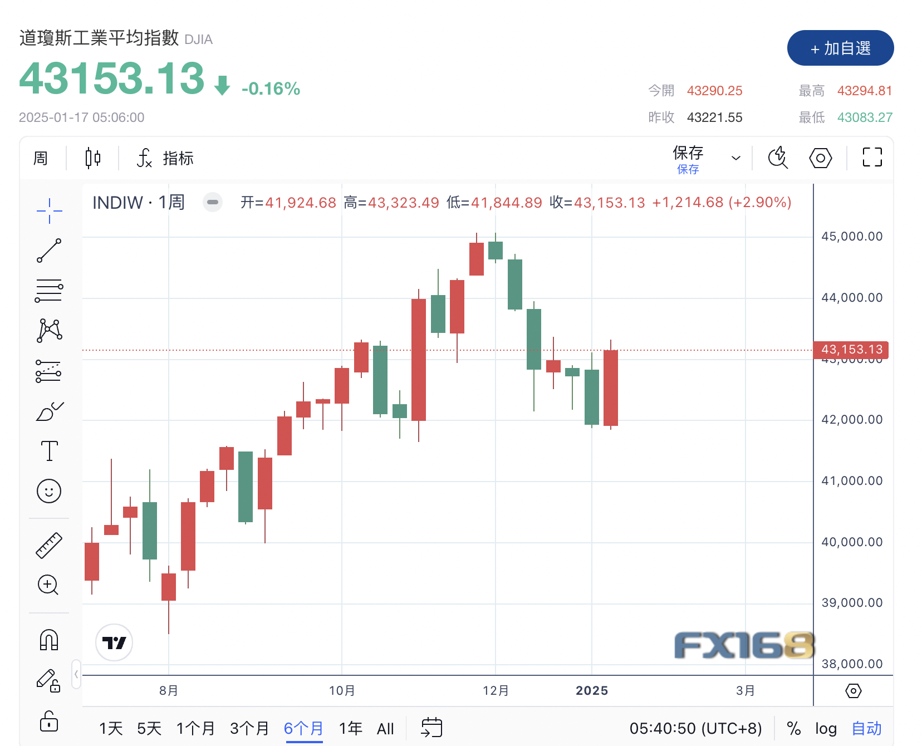Viewport: 922px width, 746px height.
Task: Toggle magnet mode for drawings
Action: click(49, 640)
